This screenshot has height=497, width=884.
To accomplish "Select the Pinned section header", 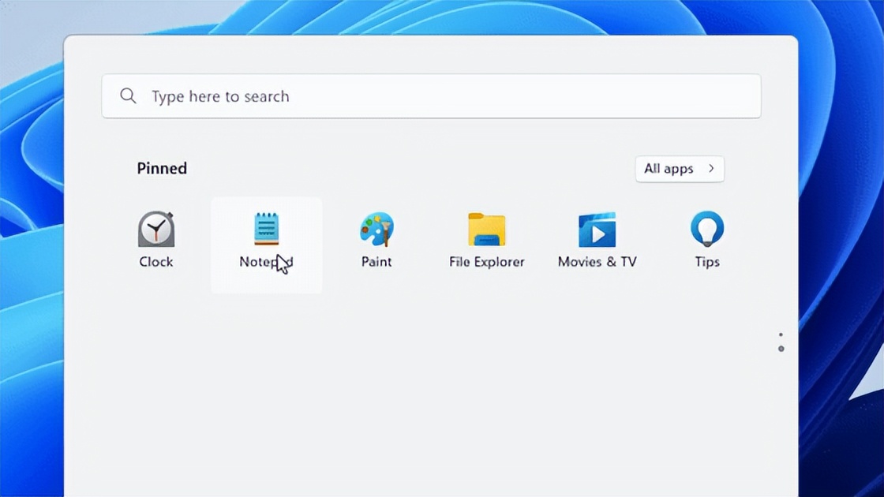I will [161, 168].
